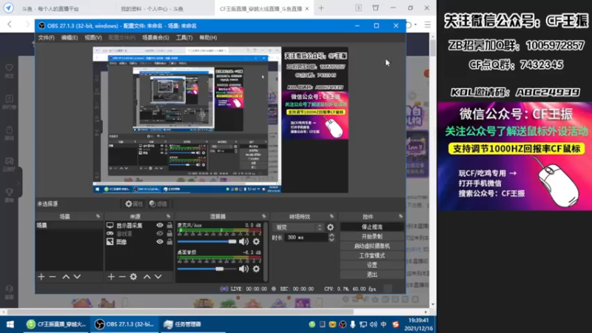The image size is (592, 333).
Task: Move the source up in the Sources panel
Action: [x=147, y=277]
